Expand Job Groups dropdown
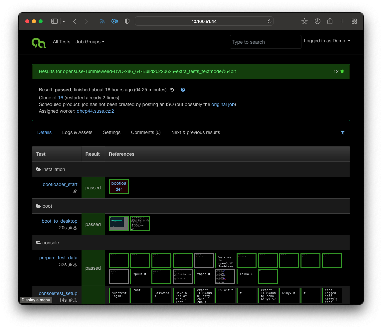 [x=90, y=42]
